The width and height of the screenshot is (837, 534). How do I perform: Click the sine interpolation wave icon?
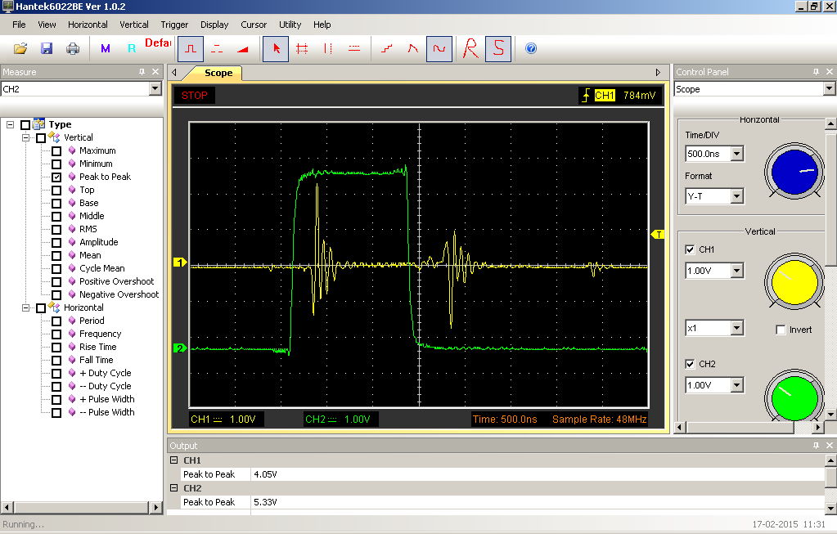tap(439, 48)
